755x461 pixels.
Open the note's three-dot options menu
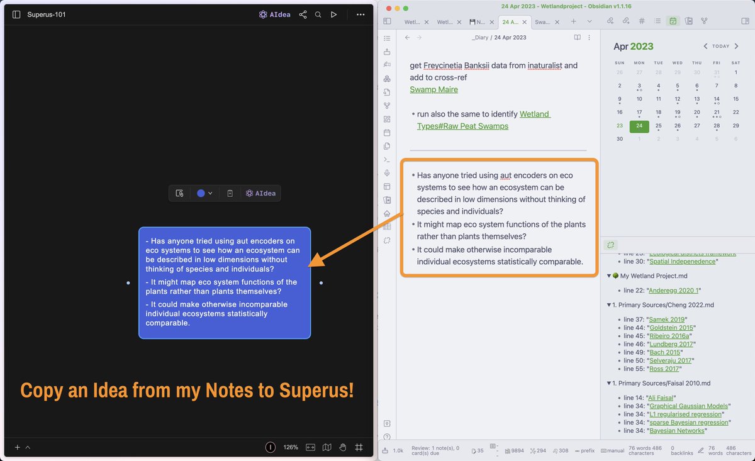[590, 37]
